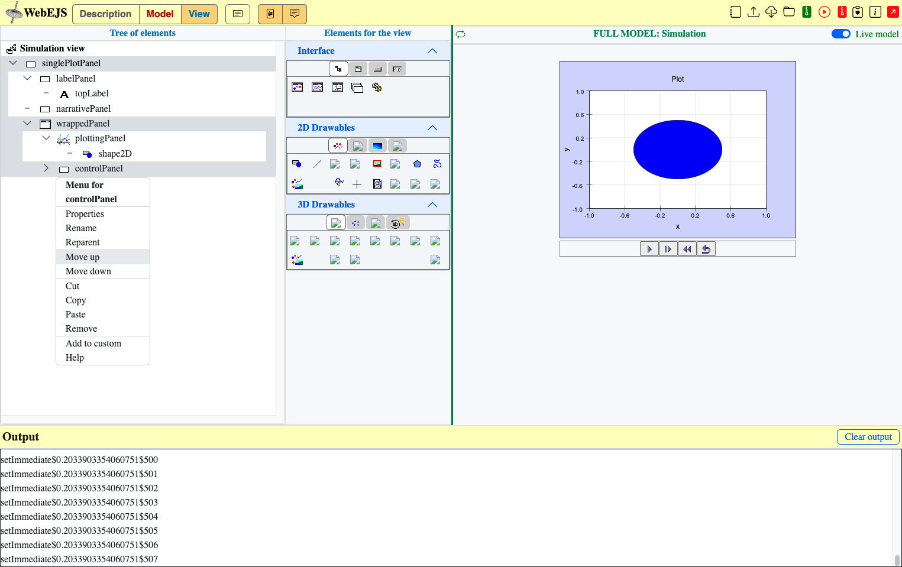Refresh the full model preview

click(x=461, y=34)
